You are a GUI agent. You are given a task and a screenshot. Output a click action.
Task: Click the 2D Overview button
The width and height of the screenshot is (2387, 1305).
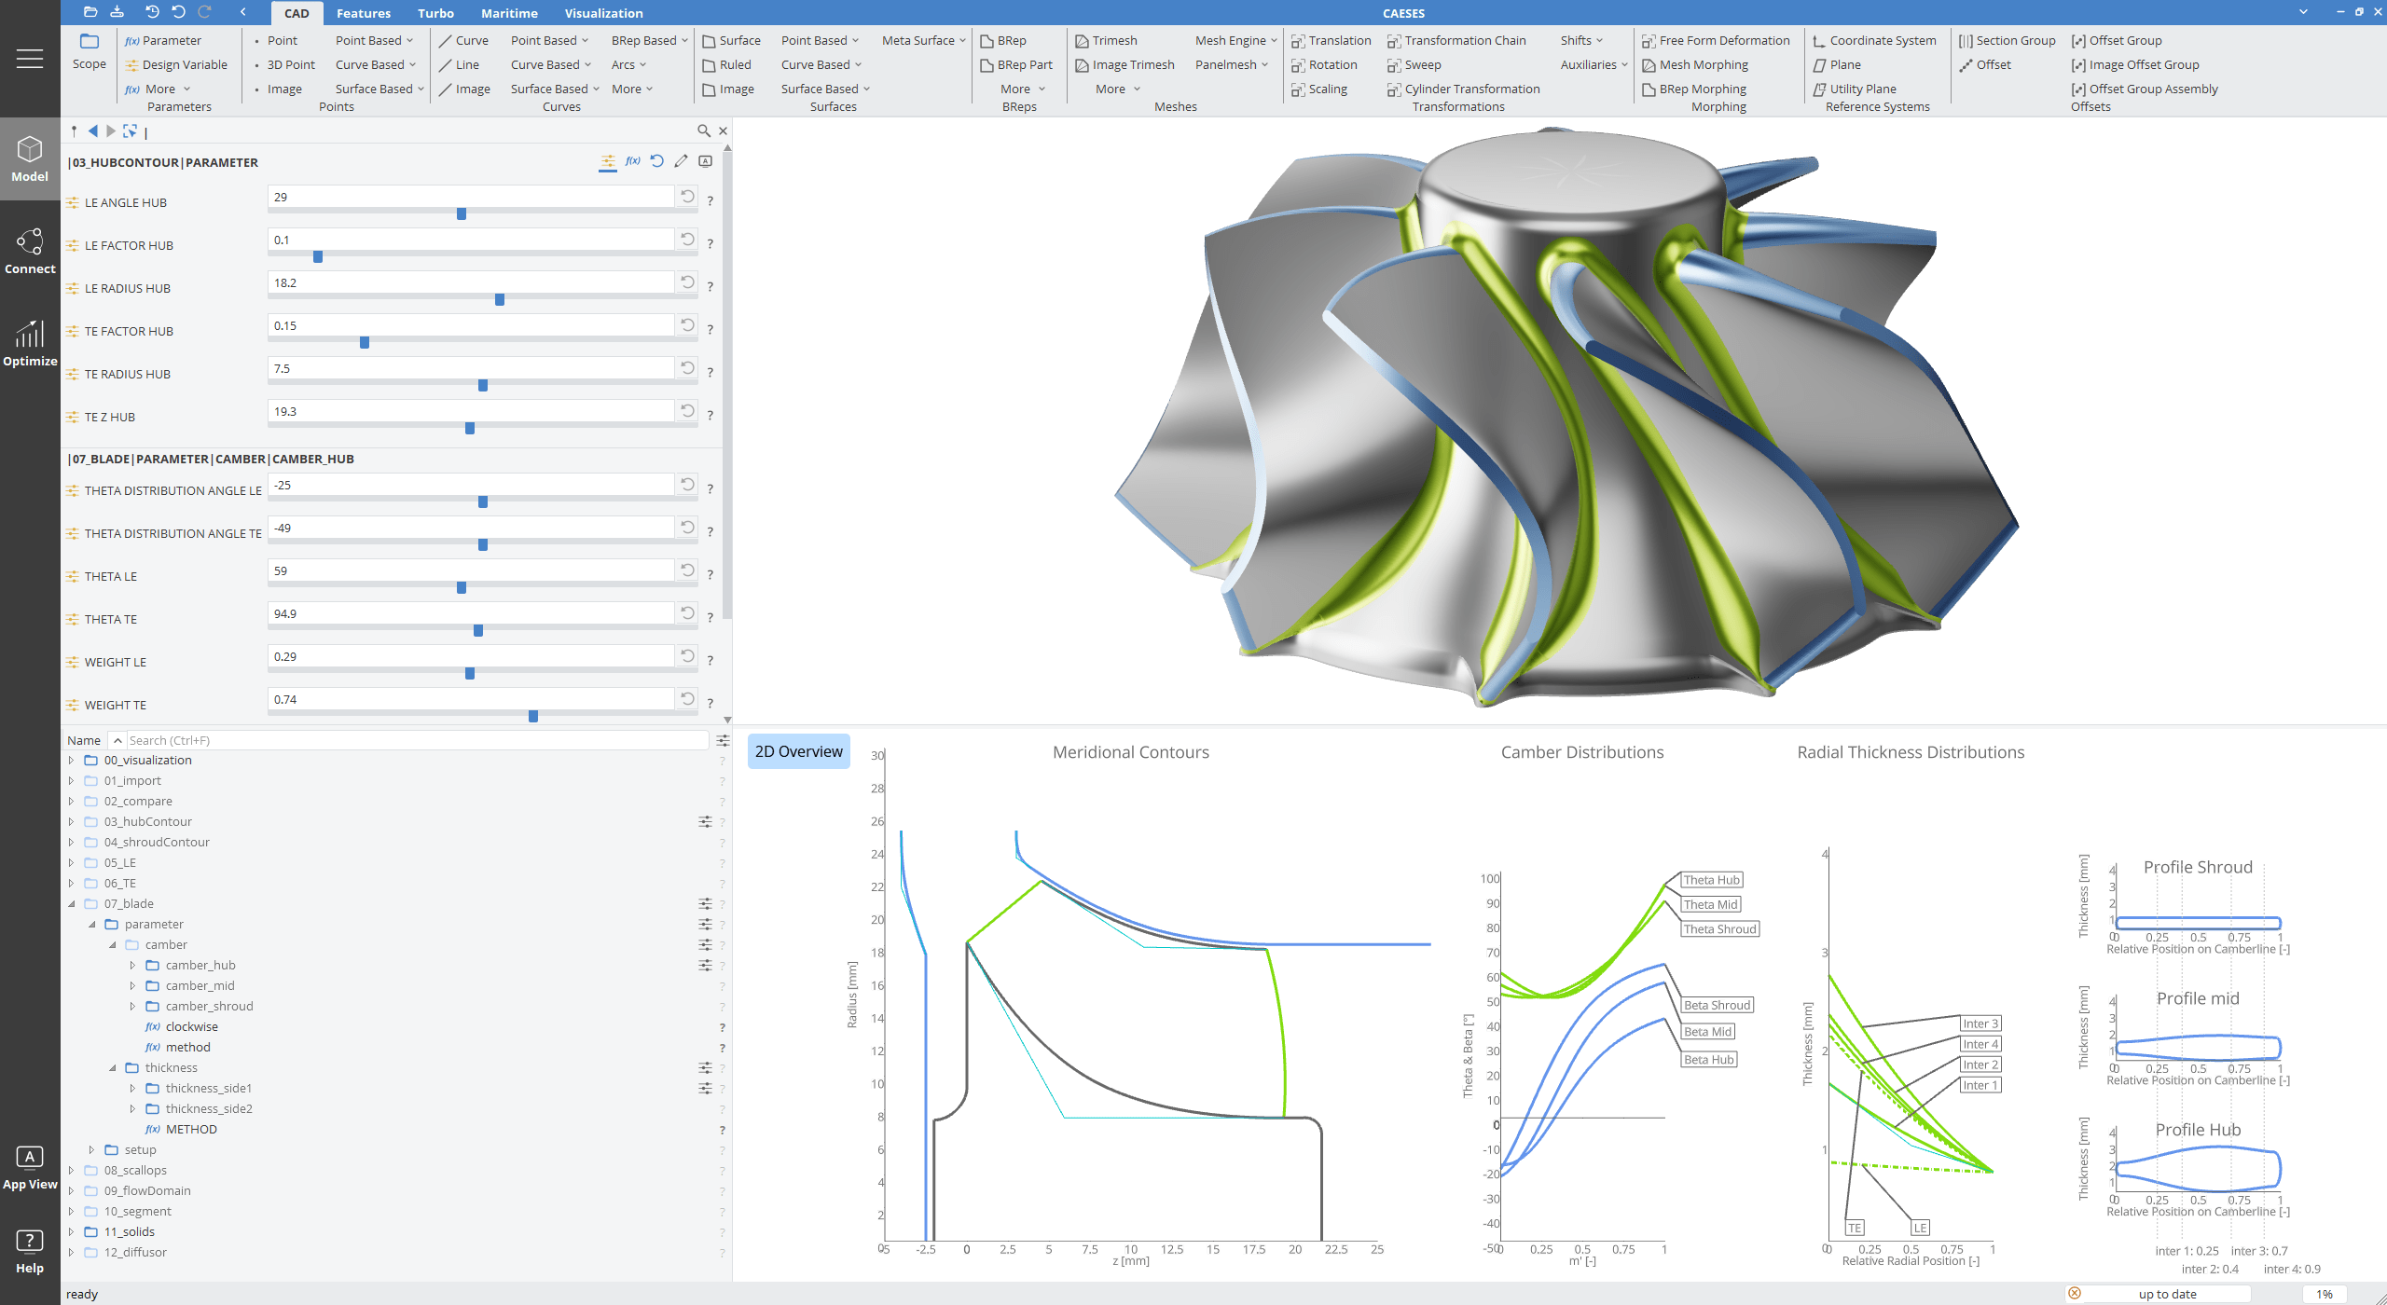(798, 751)
